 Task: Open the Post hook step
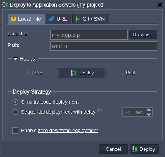[x=128, y=73]
